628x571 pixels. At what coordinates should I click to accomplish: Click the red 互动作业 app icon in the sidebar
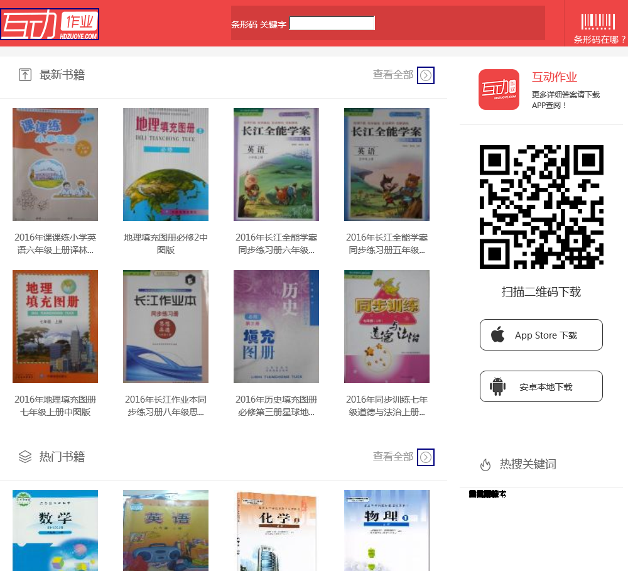[499, 89]
